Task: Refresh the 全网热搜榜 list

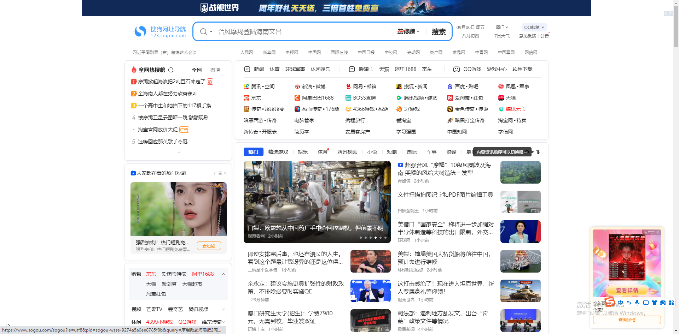Action: click(x=171, y=70)
